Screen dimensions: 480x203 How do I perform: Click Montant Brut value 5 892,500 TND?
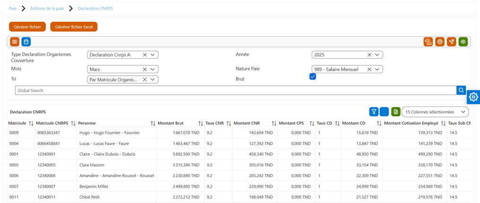(186, 154)
